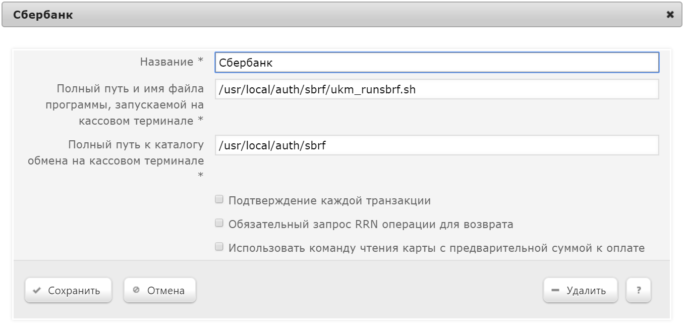
Task: Open help with question mark button
Action: (x=639, y=290)
